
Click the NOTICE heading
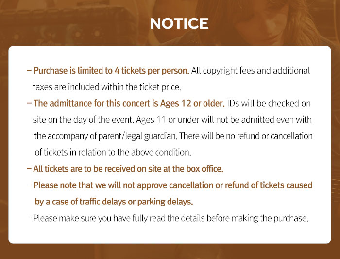pyautogui.click(x=179, y=24)
